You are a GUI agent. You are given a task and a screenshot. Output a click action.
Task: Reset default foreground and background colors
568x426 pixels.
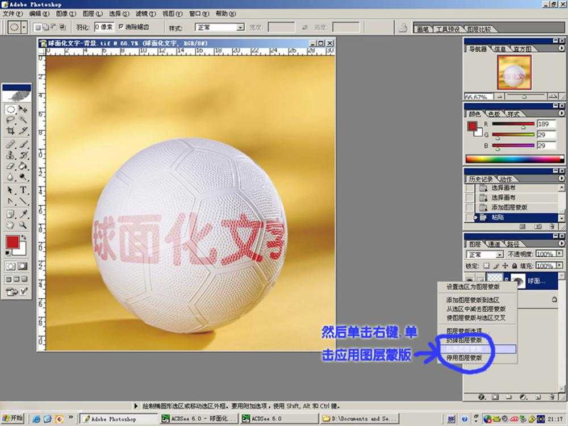click(x=7, y=253)
